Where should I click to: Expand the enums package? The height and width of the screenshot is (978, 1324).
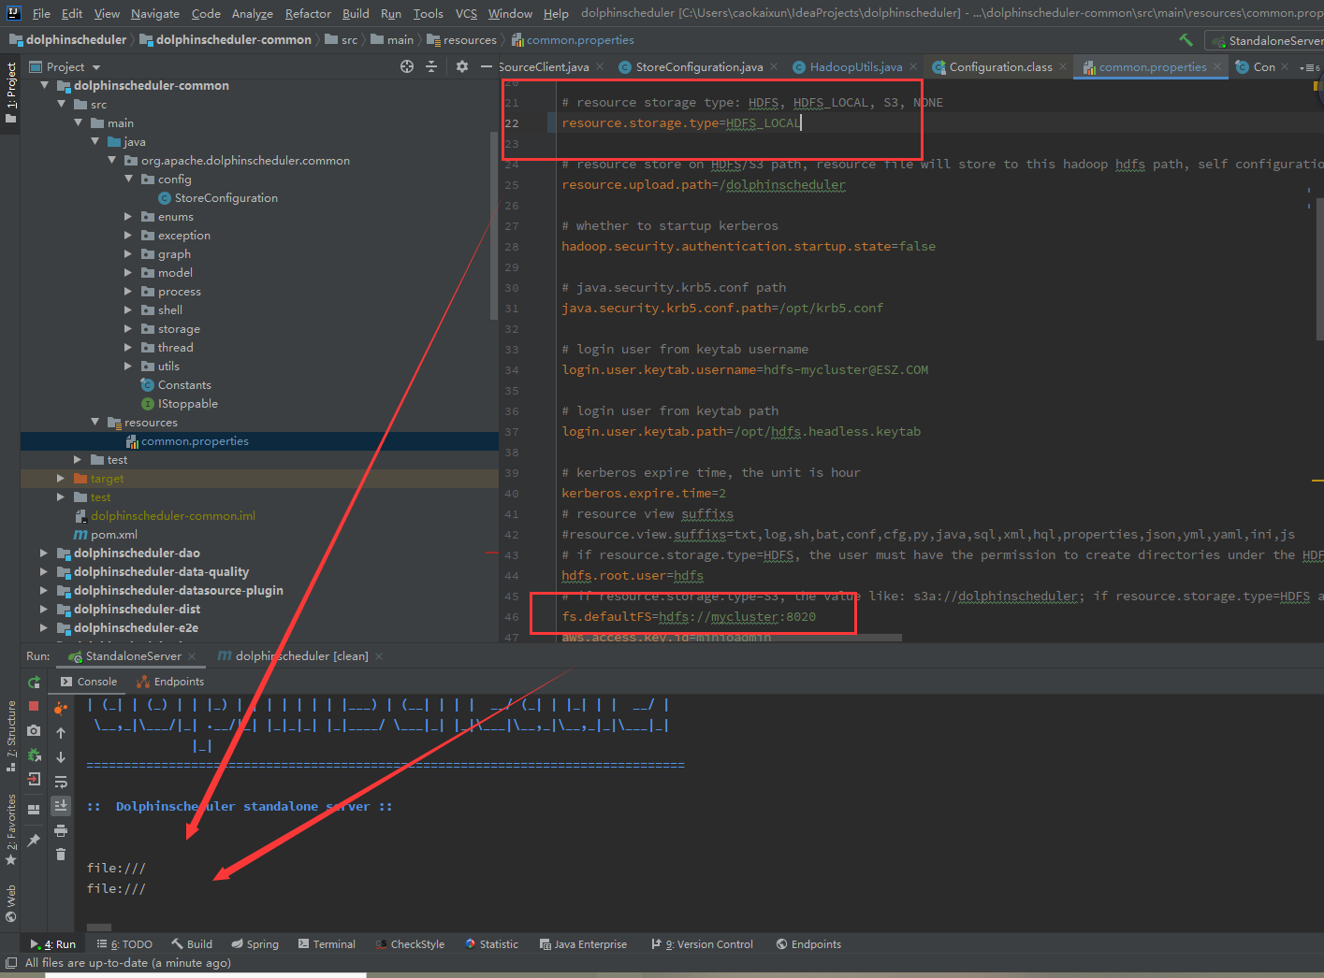pyautogui.click(x=128, y=216)
